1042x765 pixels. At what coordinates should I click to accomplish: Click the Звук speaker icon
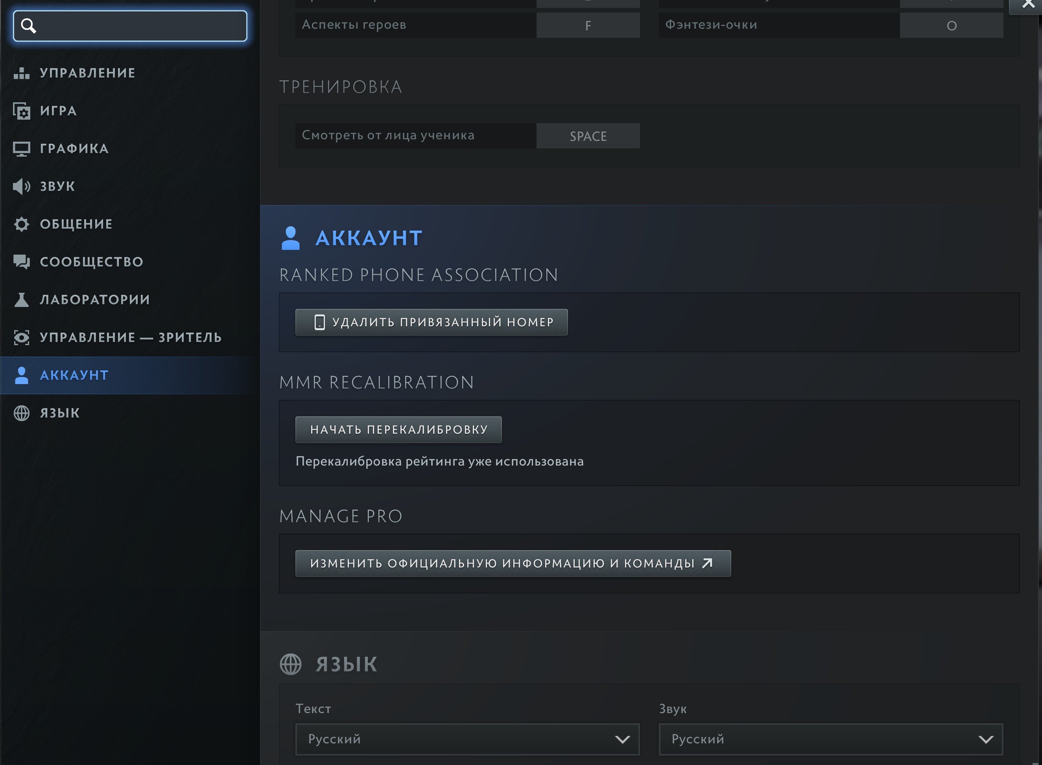click(x=21, y=187)
